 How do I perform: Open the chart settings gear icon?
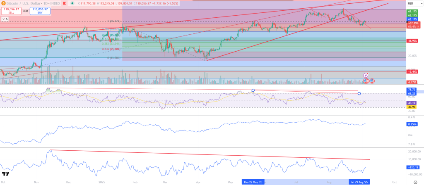[415, 182]
